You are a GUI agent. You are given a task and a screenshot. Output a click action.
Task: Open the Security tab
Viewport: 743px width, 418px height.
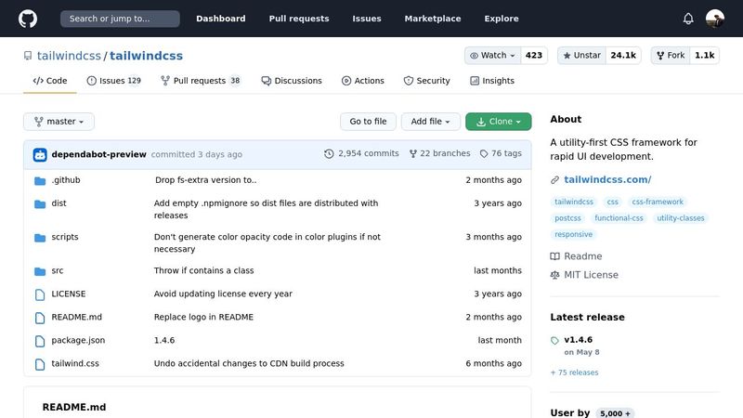426,81
